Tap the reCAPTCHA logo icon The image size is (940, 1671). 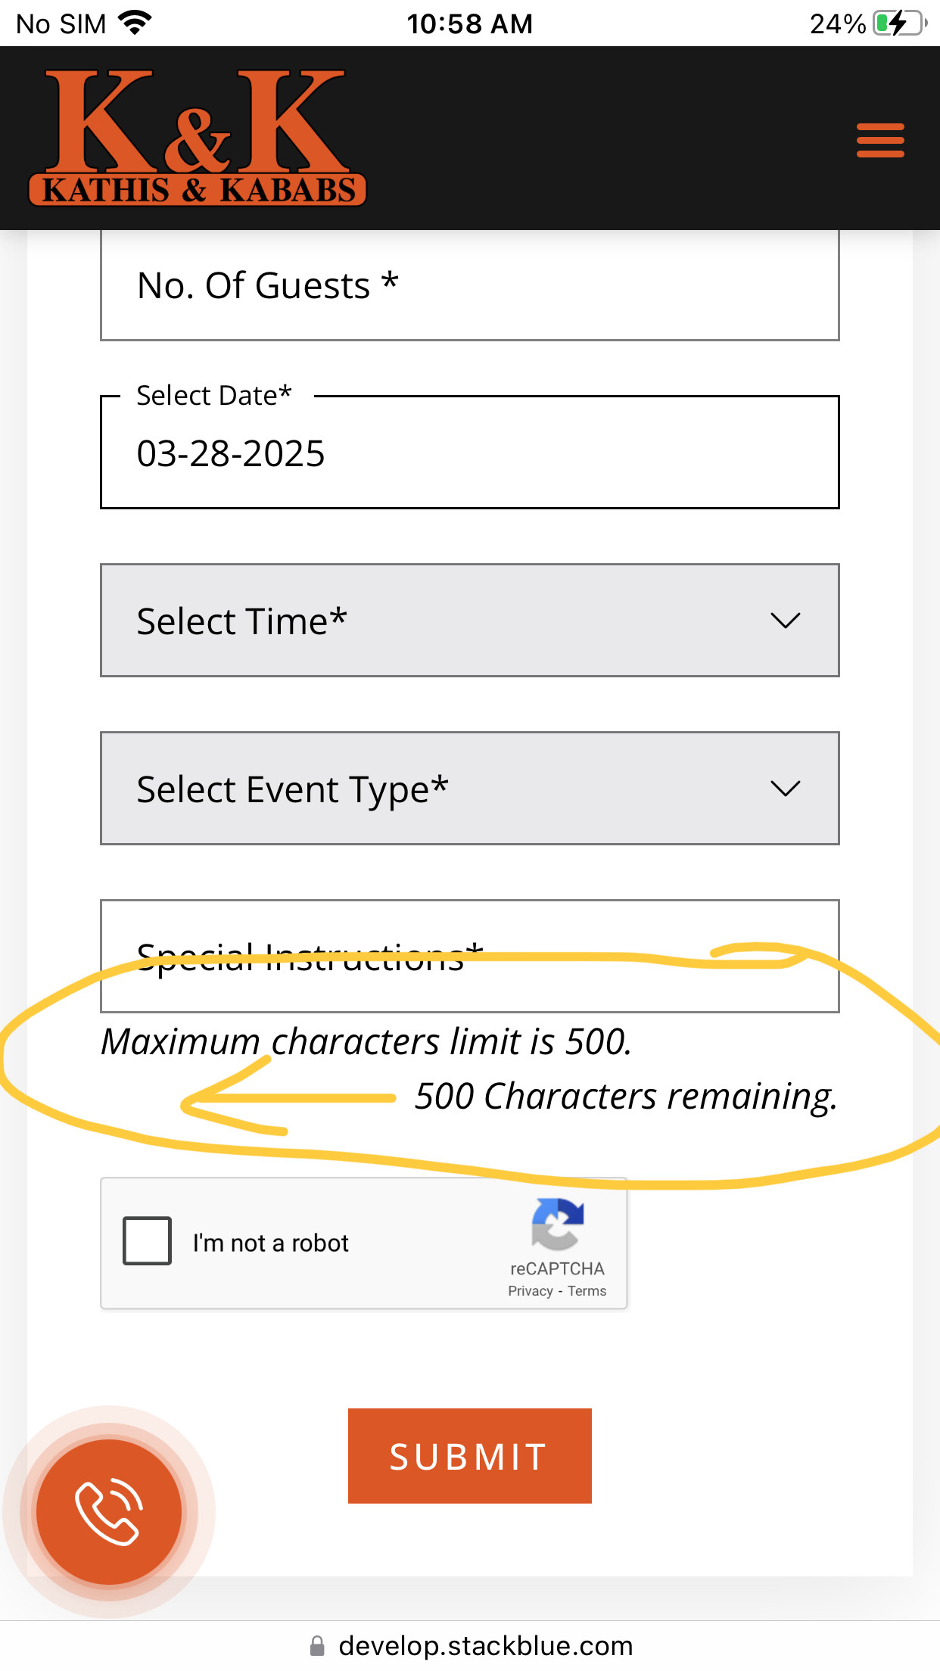(557, 1224)
